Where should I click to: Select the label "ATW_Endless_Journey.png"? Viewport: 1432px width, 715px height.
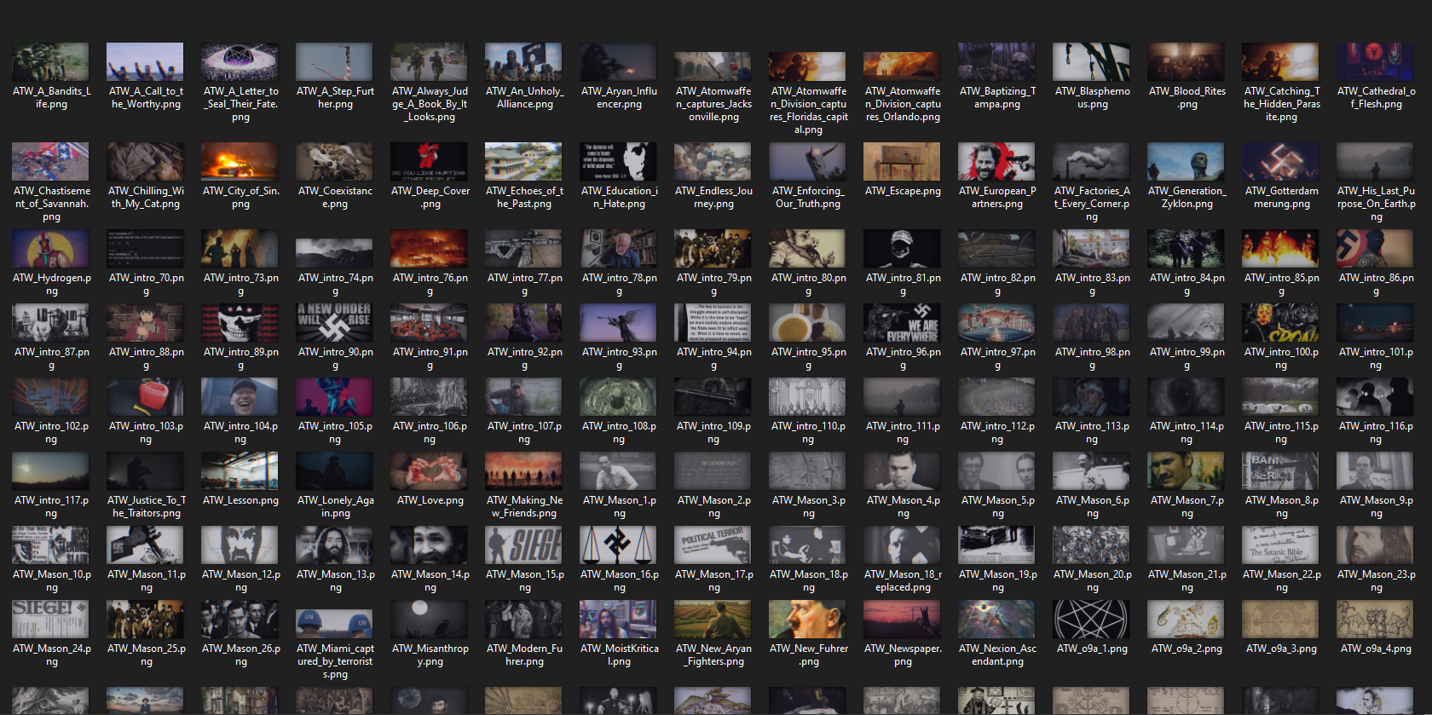pos(713,198)
